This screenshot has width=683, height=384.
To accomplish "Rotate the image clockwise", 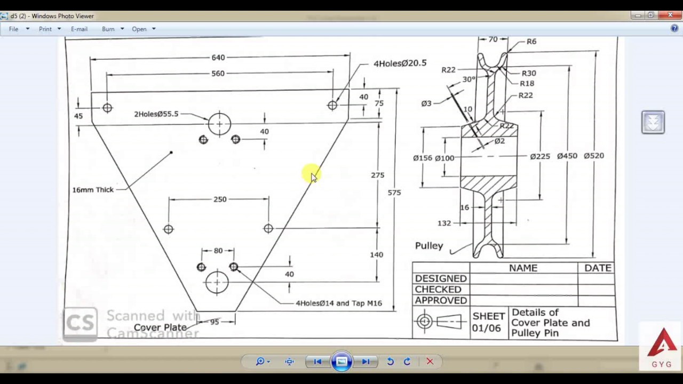I will pyautogui.click(x=407, y=362).
